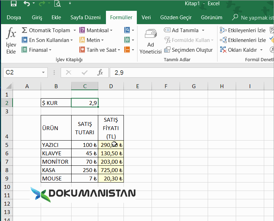Select the 130,50 ₺ cell
This screenshot has height=221, width=274.
tap(111, 153)
